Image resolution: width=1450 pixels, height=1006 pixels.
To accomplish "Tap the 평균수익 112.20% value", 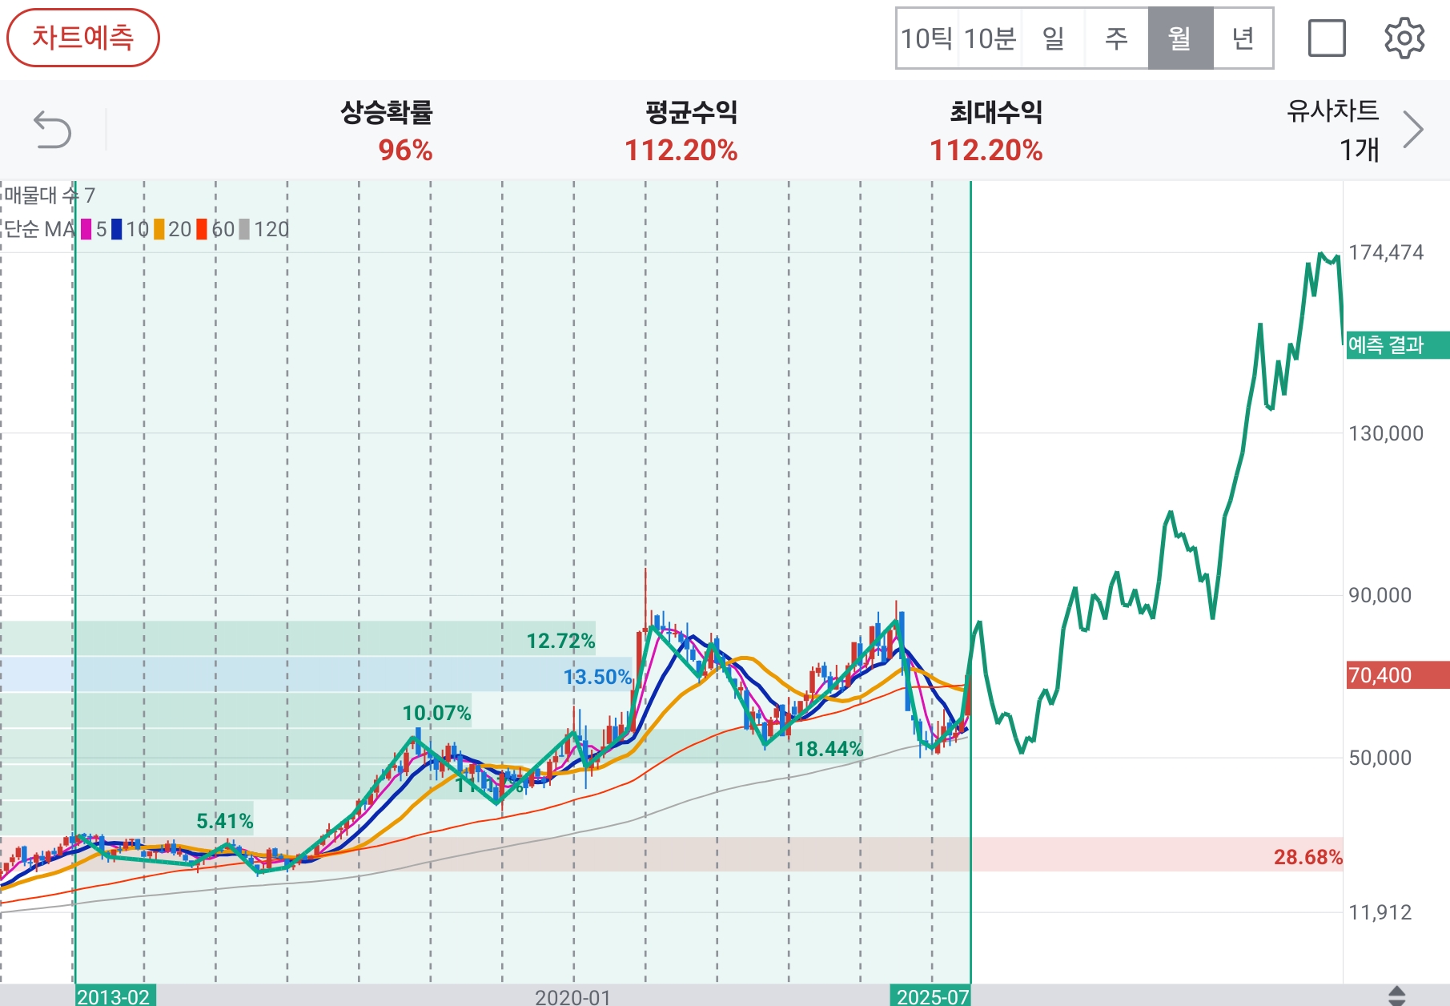I will tap(681, 150).
